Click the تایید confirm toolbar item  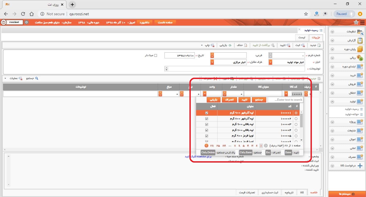(285, 45)
